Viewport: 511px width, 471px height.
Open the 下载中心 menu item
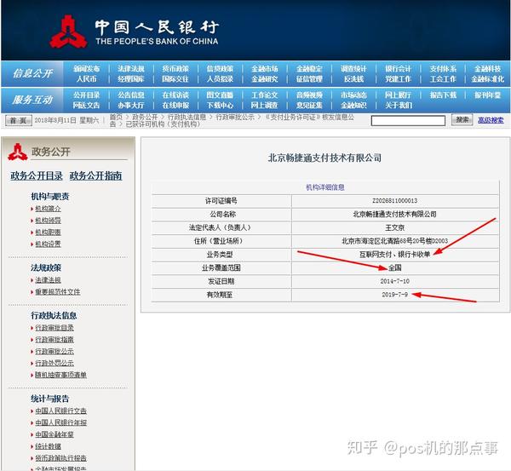coord(220,106)
